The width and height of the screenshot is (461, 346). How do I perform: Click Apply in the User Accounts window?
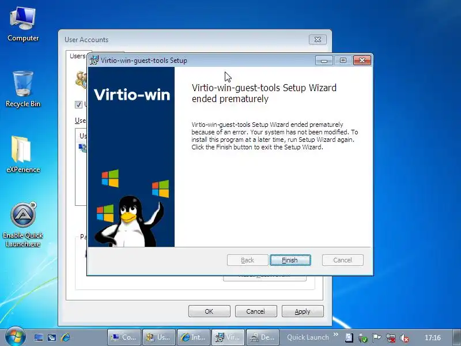(303, 311)
